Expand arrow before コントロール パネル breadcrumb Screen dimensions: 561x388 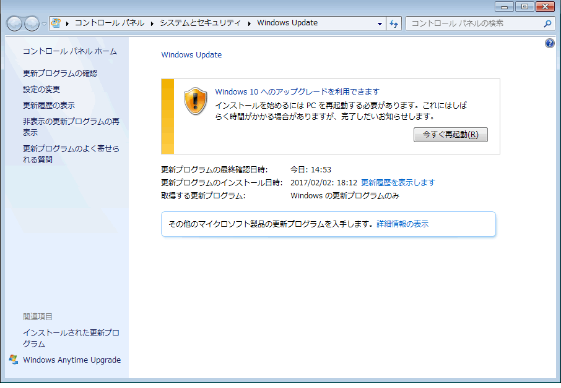pos(67,23)
